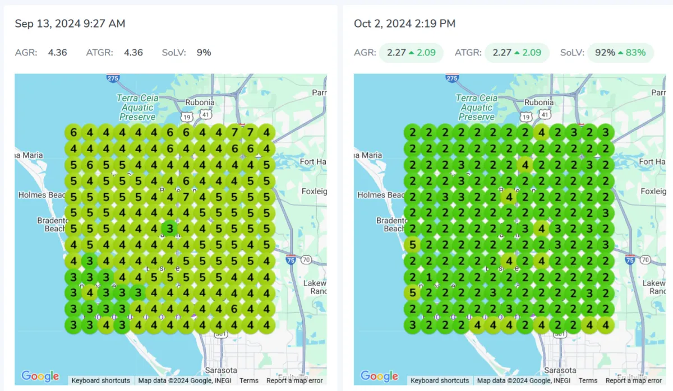Viewport: 673px width, 391px height.
Task: Click the left panel ATGR value 4.36
Action: coord(133,53)
